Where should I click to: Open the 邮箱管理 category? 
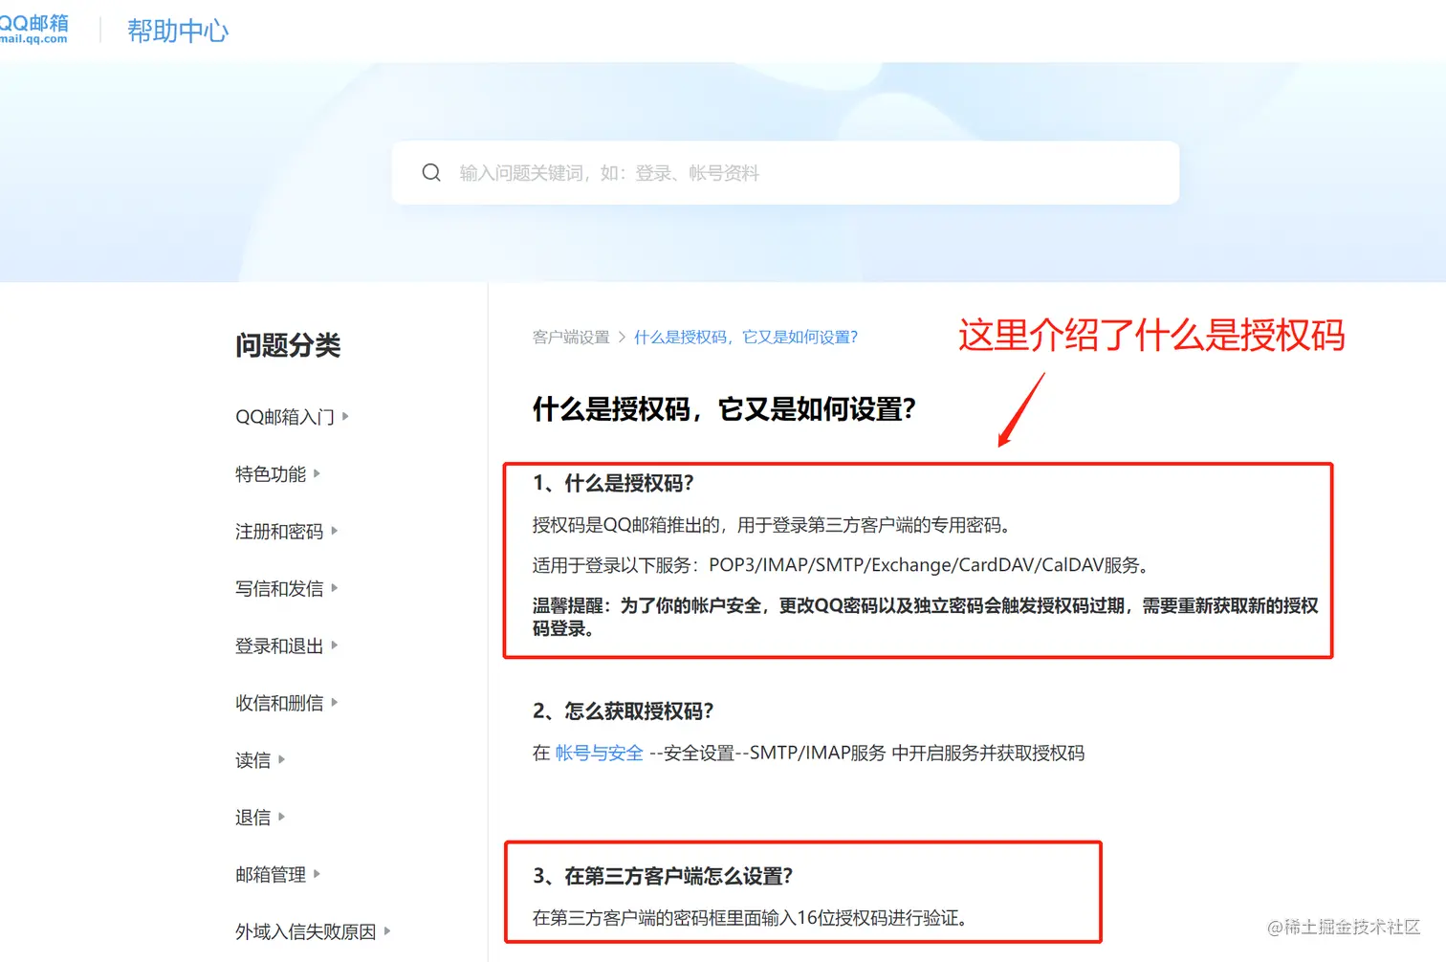coord(271,875)
